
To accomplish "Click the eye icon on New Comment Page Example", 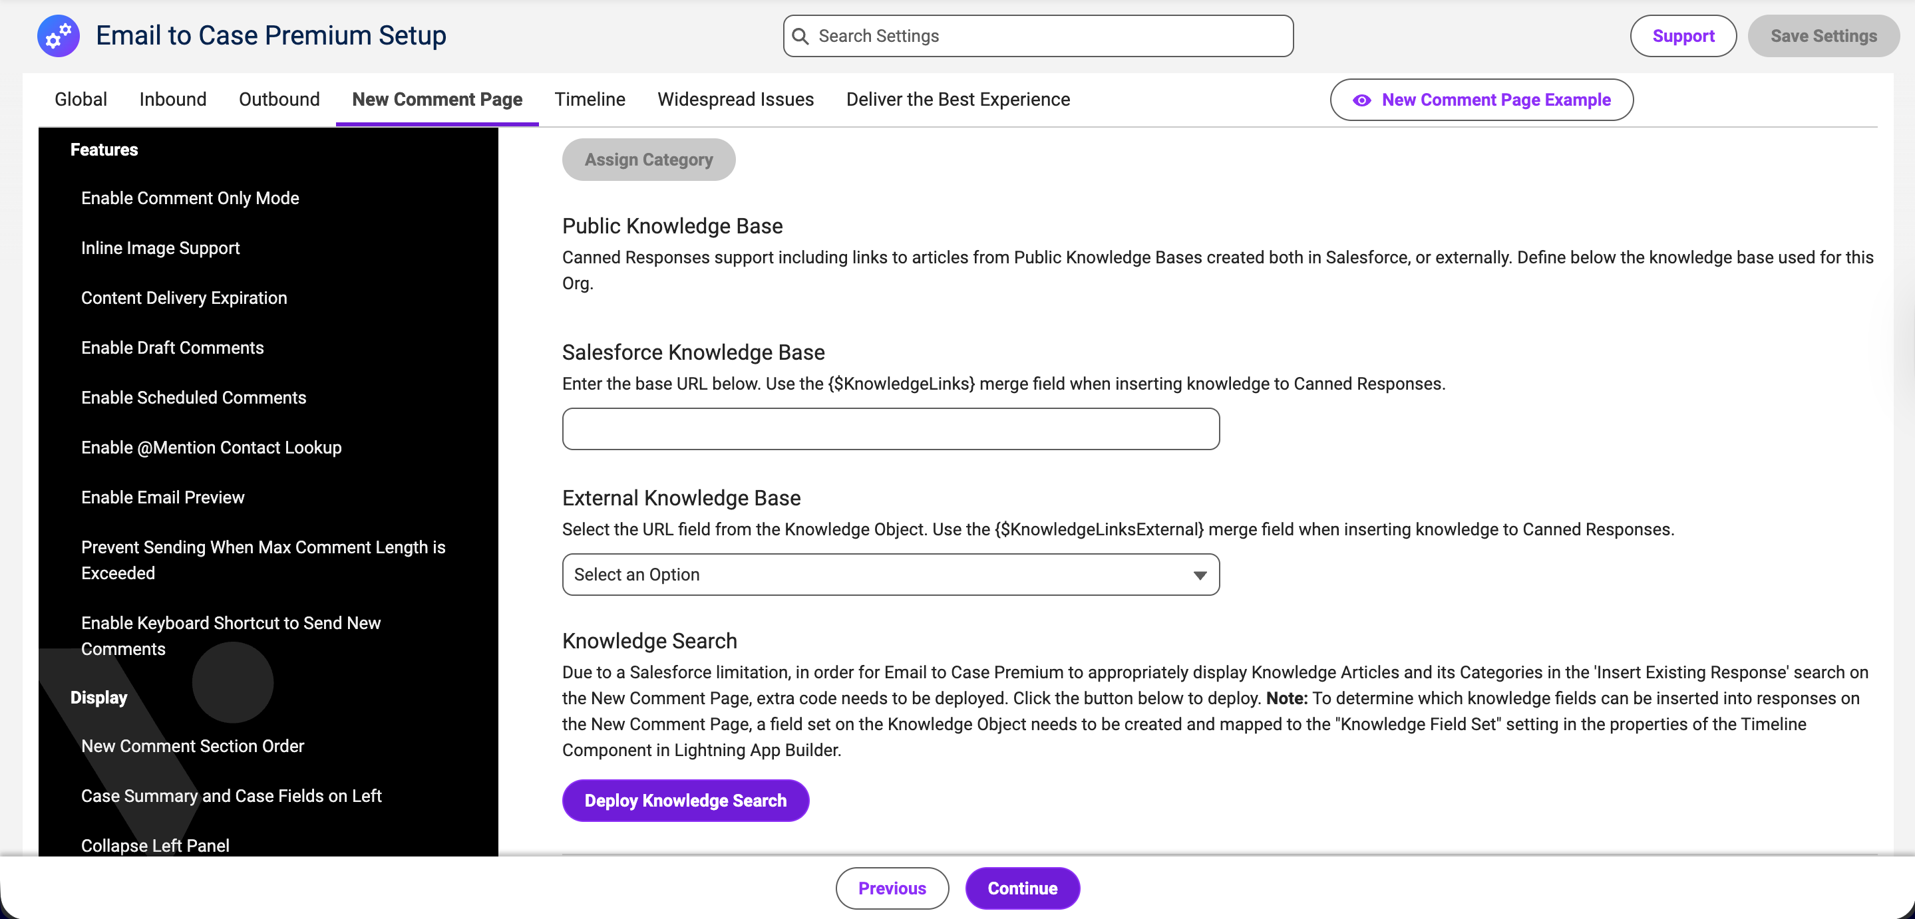I will (1361, 100).
